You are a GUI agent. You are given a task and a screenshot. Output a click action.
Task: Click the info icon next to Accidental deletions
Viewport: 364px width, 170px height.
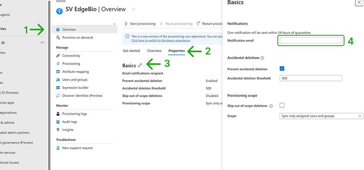tap(262, 58)
